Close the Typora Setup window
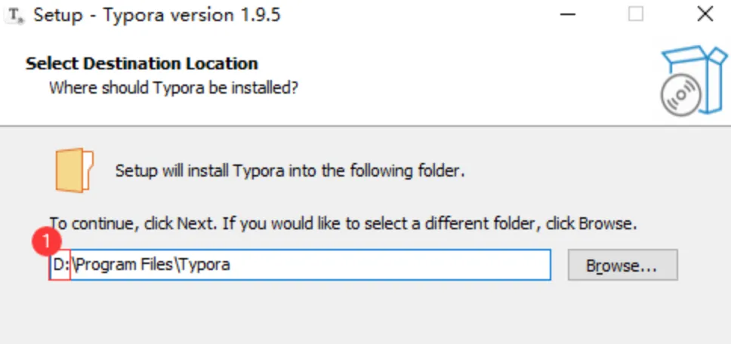 [705, 14]
